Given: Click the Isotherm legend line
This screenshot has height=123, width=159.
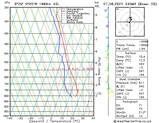Looking at the screenshot, I should click(64, 20).
